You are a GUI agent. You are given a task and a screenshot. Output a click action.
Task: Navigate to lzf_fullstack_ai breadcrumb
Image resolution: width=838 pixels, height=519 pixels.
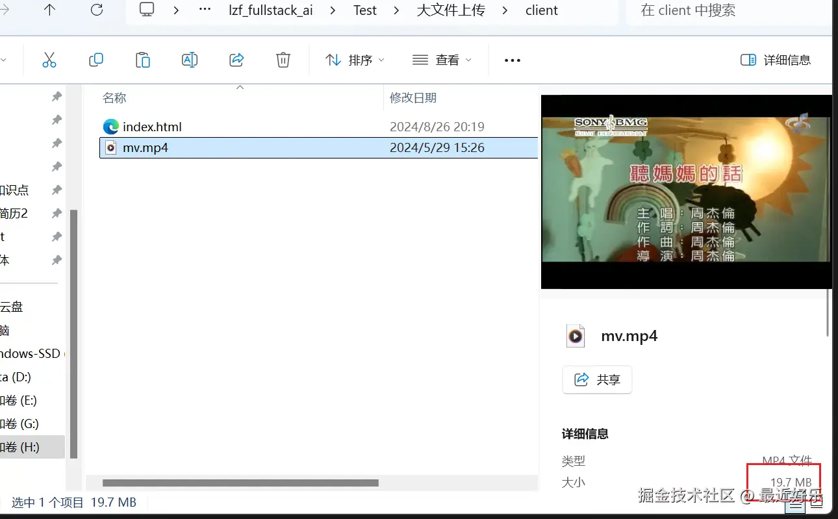click(272, 10)
